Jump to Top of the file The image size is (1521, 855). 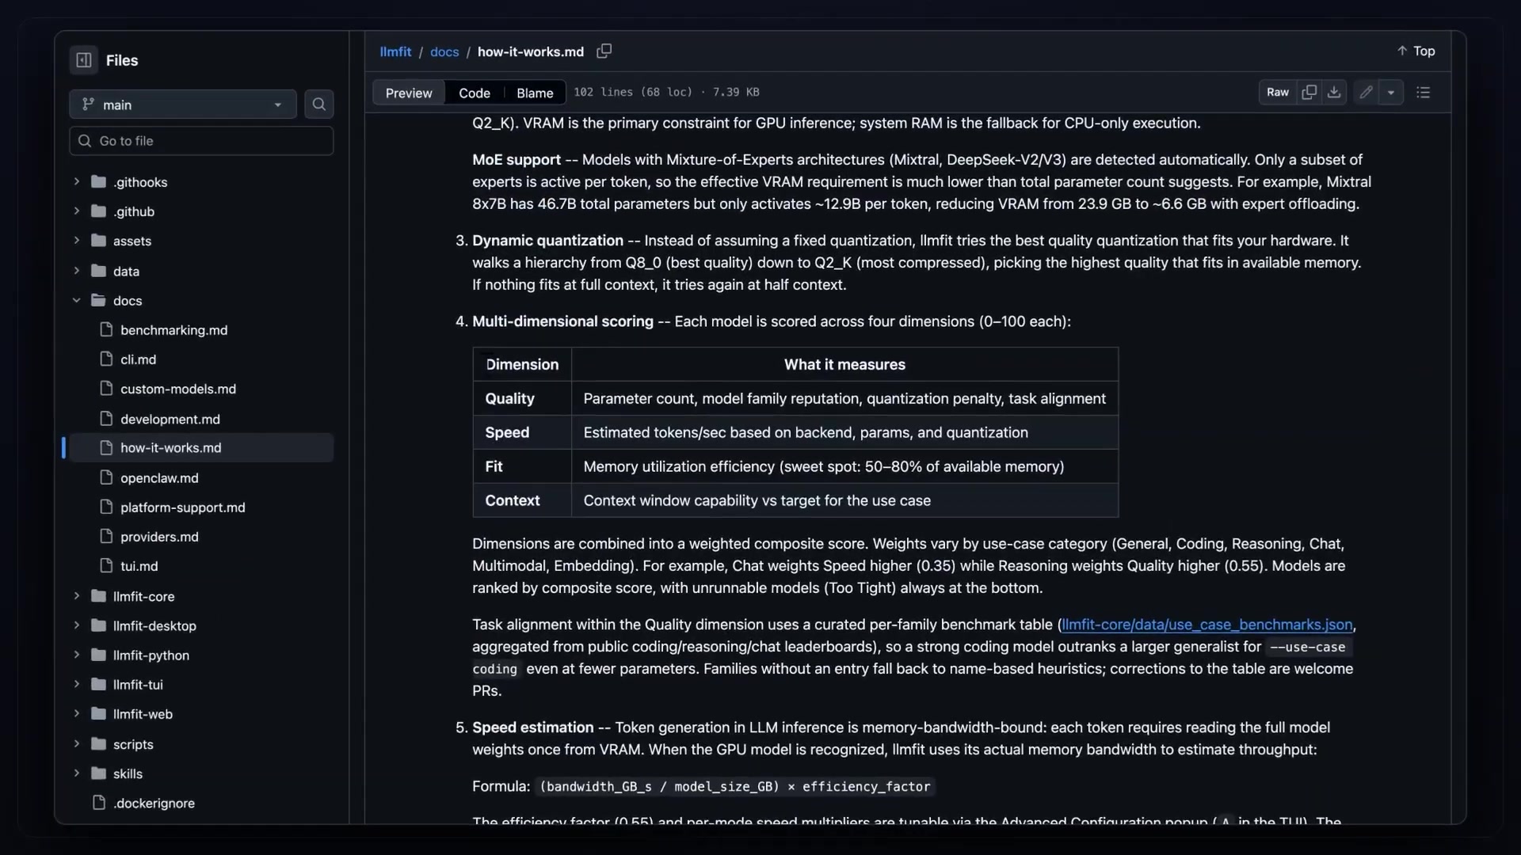point(1416,51)
